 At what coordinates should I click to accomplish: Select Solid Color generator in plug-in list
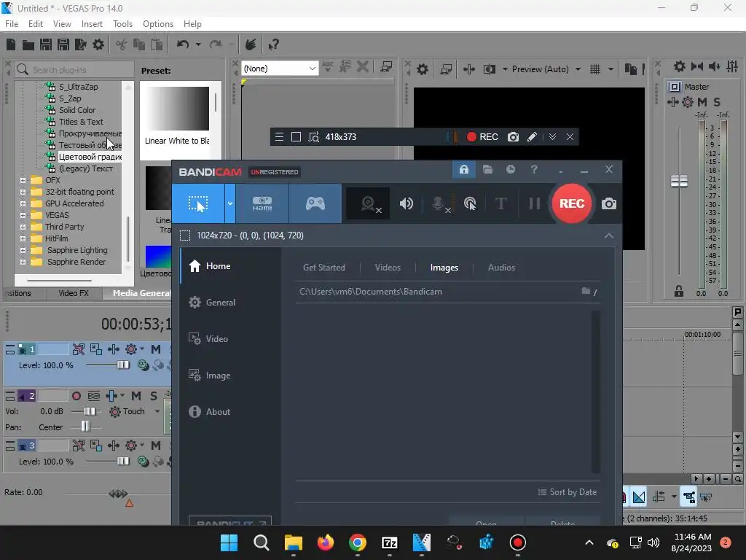pos(77,110)
